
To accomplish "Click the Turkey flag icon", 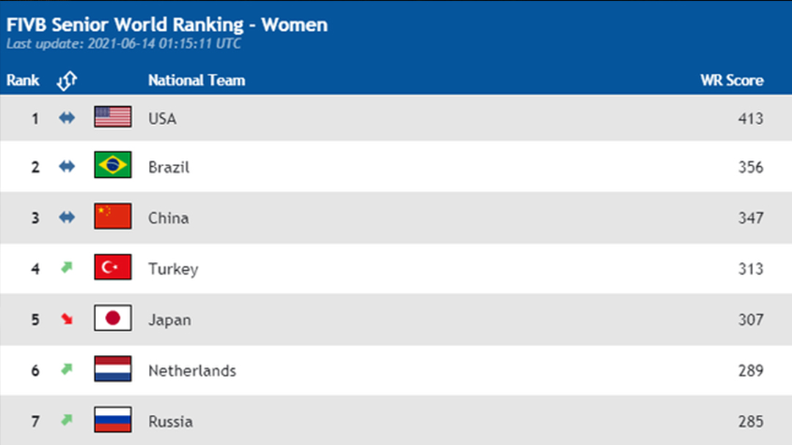I will pyautogui.click(x=113, y=268).
